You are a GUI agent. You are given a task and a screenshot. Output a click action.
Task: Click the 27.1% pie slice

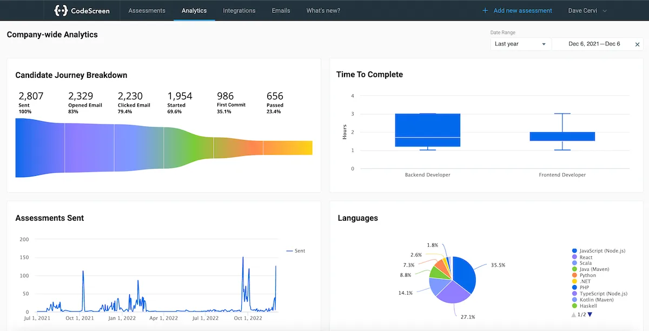click(452, 293)
